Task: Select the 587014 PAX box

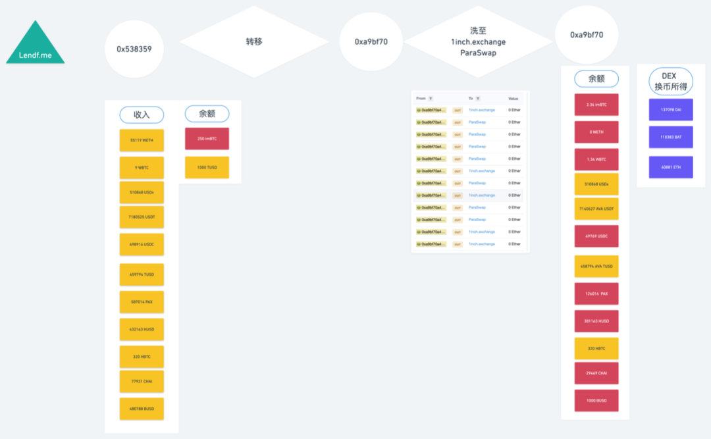Action: point(142,302)
